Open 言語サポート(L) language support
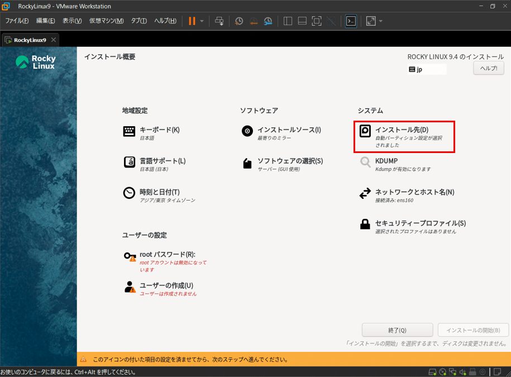The image size is (511, 377). click(x=155, y=164)
